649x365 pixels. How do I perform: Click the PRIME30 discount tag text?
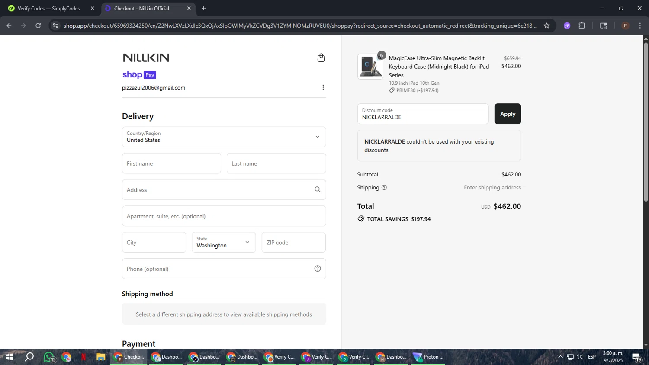coord(417,90)
